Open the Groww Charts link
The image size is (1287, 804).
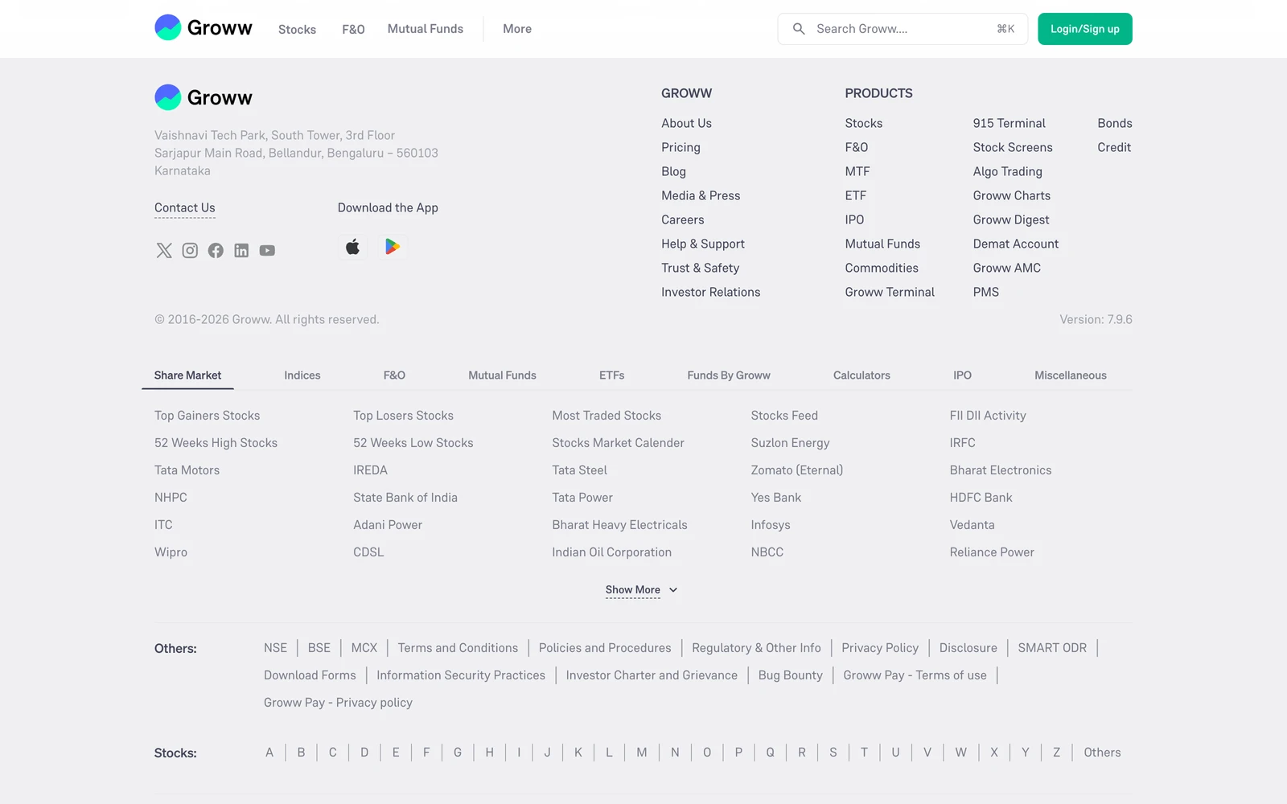(1011, 195)
